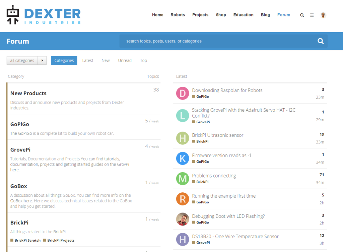Submit search with the blue bar magnifier

321,41
